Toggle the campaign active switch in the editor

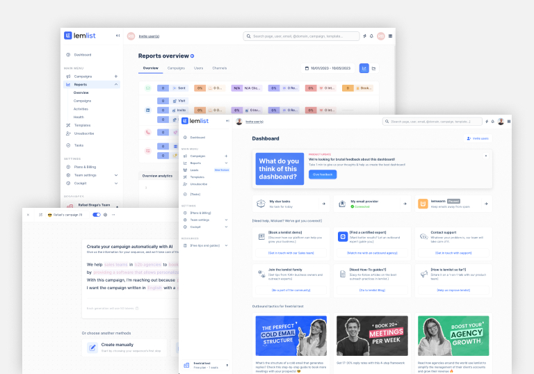pyautogui.click(x=97, y=215)
